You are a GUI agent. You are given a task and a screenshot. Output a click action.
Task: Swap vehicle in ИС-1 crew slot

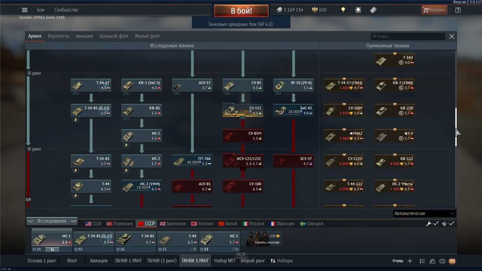[x=52, y=249]
